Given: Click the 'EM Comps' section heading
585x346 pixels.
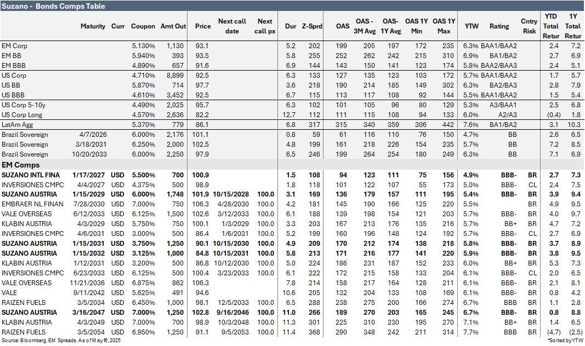Looking at the screenshot, I should pos(20,165).
